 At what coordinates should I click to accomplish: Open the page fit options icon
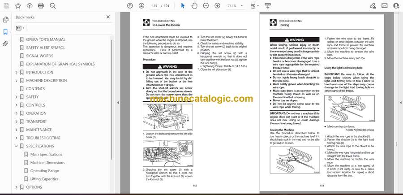(x=254, y=6)
